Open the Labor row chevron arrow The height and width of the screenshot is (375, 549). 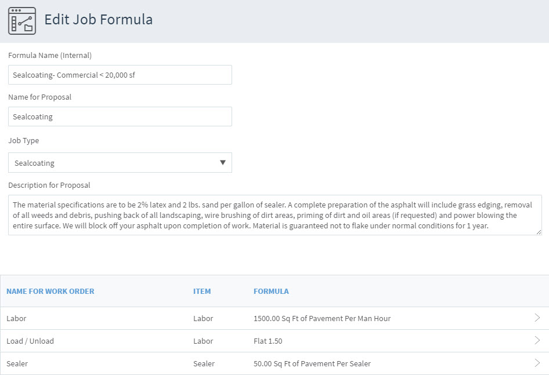[537, 318]
